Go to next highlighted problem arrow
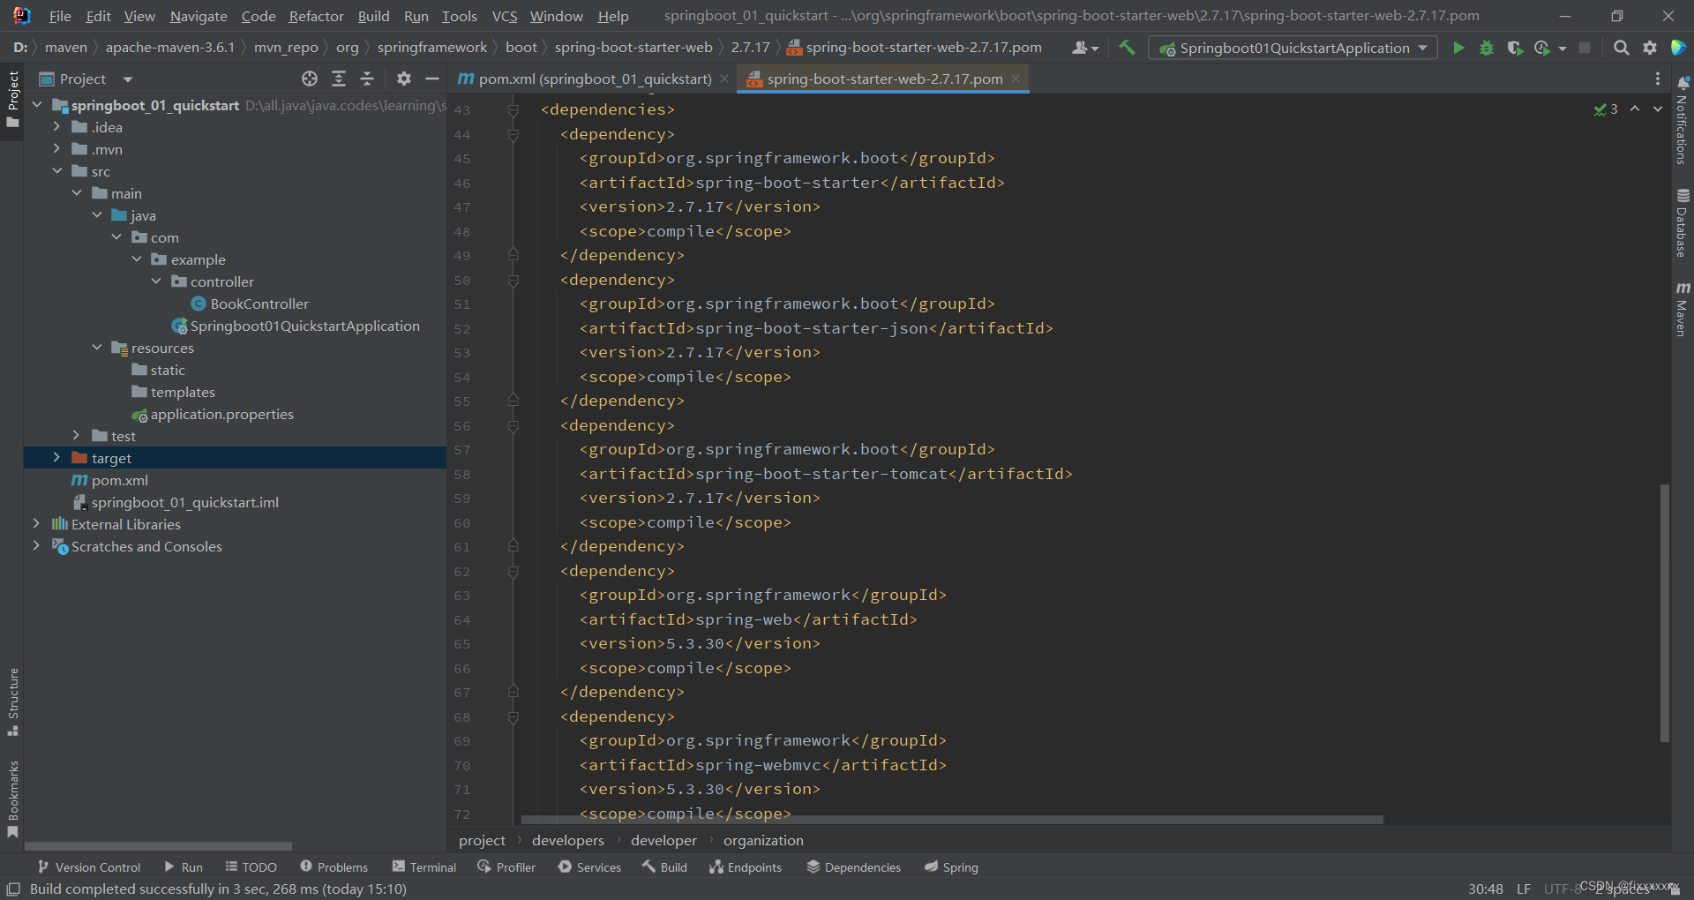Viewport: 1694px width, 900px height. (x=1658, y=109)
